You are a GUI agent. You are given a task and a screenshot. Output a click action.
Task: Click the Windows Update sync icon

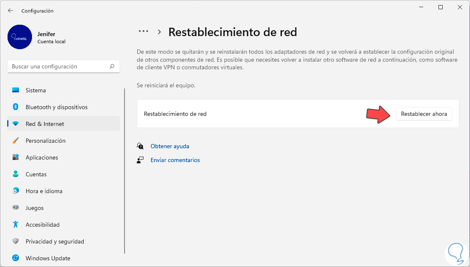pos(16,258)
